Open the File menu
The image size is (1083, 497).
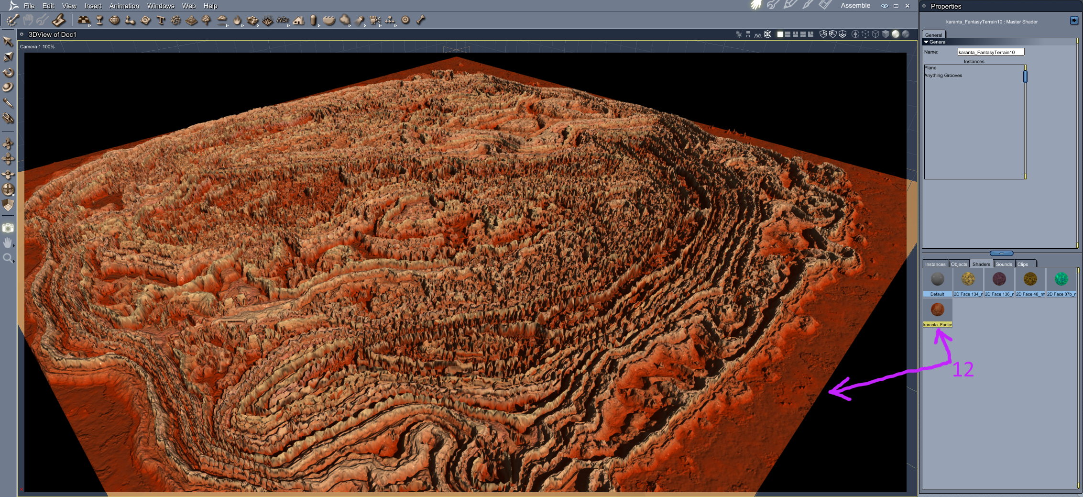(x=29, y=6)
